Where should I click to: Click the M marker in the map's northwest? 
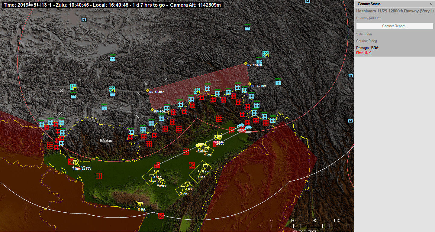coord(84,20)
